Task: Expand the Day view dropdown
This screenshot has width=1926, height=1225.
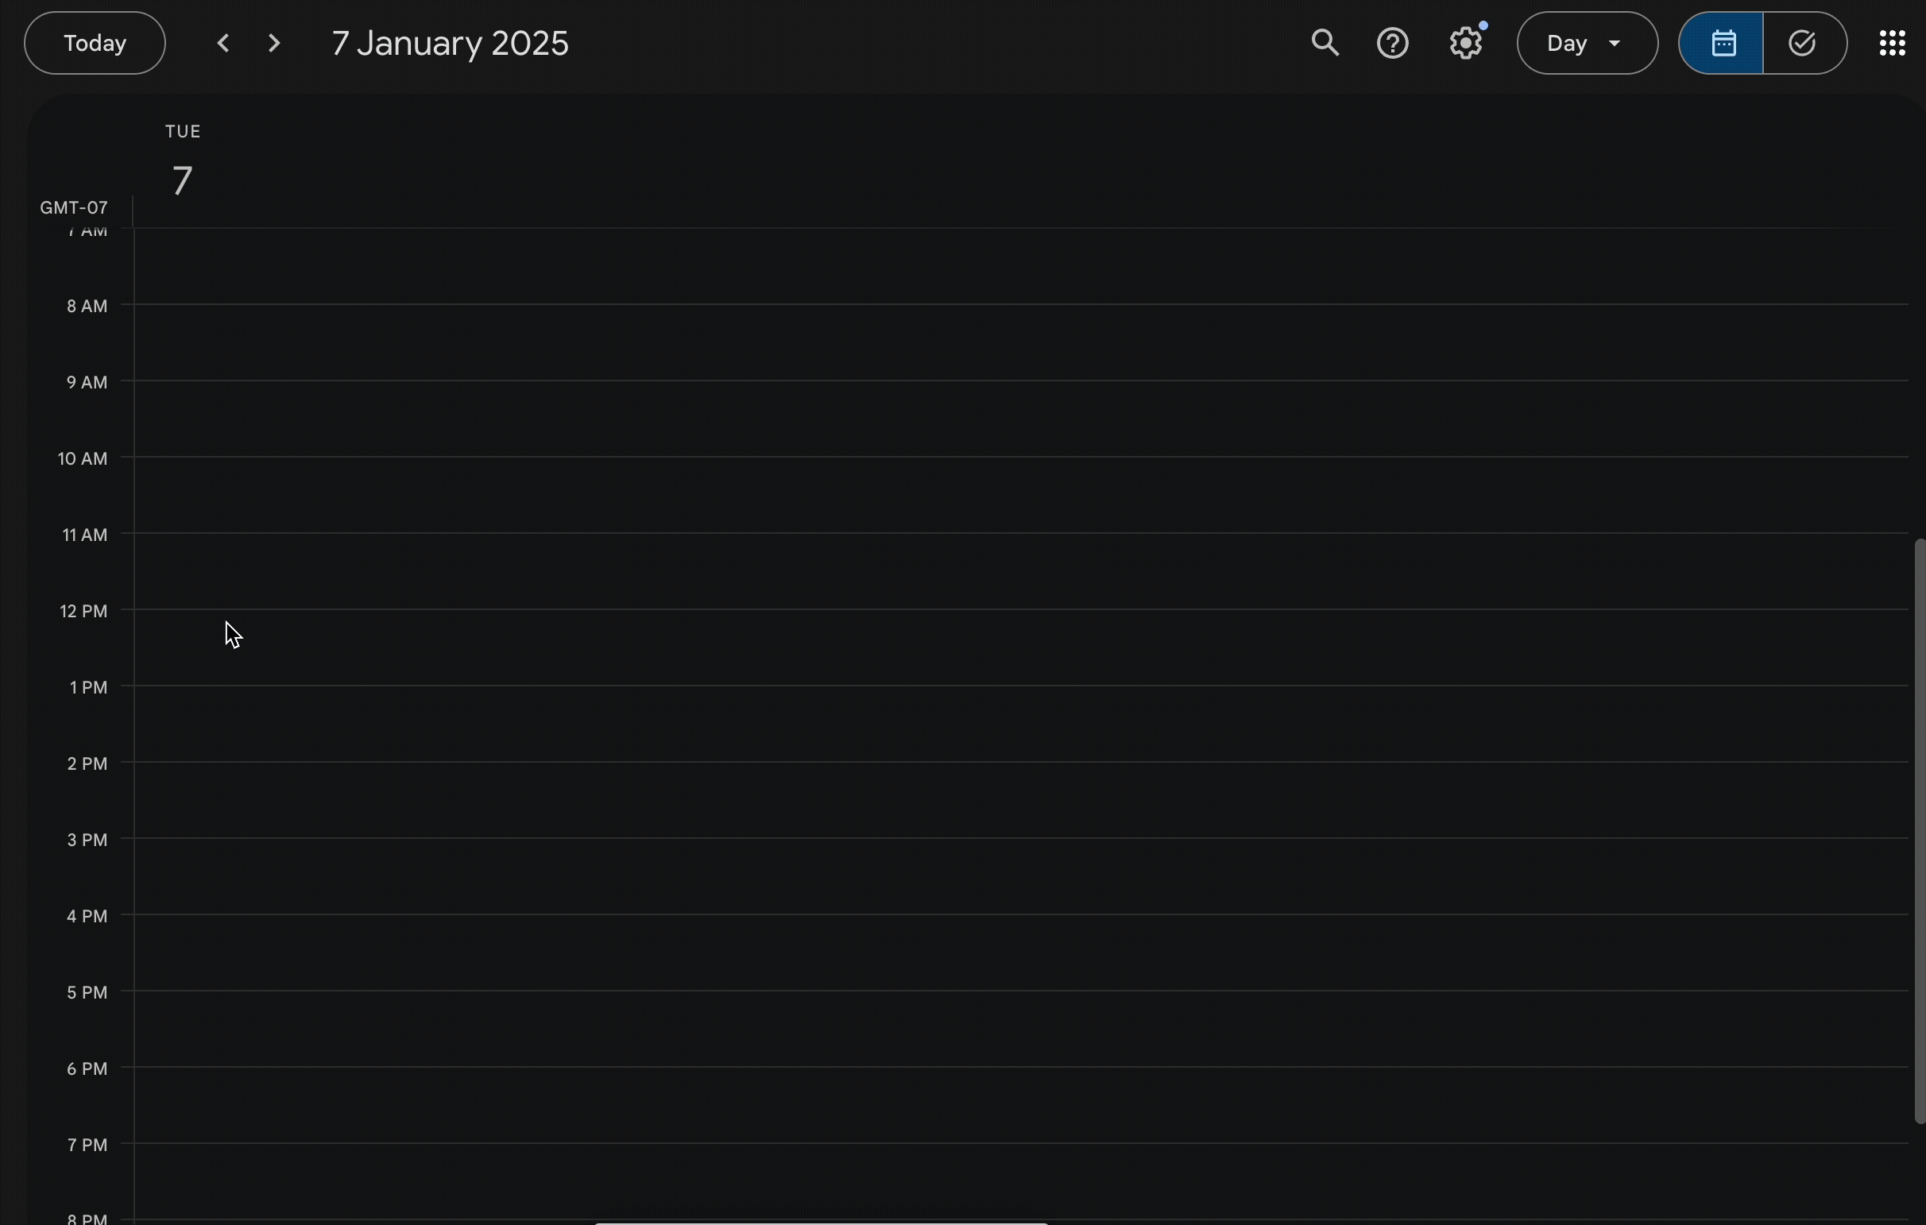Action: (x=1587, y=43)
